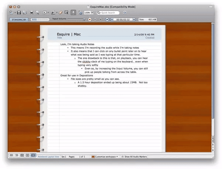
Task: Open the Quick Search magnifier options
Action: [99, 13]
